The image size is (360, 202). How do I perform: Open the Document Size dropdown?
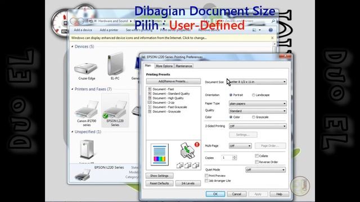click(x=258, y=82)
